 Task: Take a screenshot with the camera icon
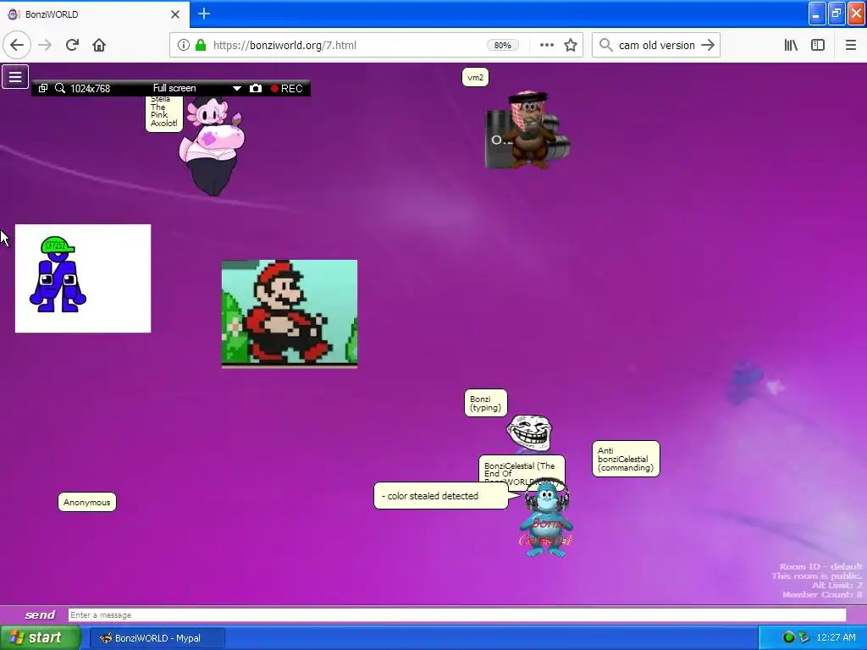[256, 88]
